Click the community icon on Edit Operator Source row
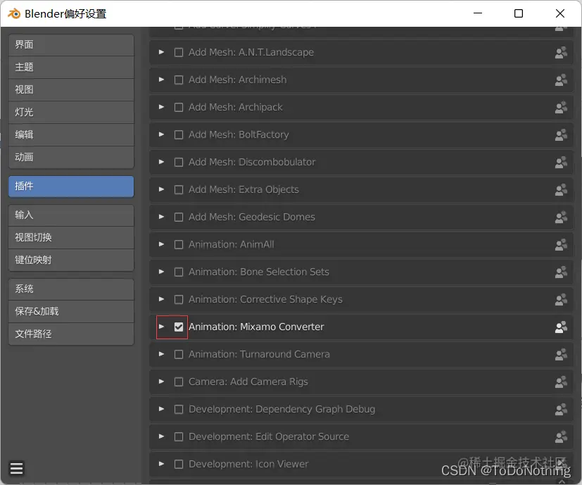This screenshot has width=582, height=485. coord(561,437)
